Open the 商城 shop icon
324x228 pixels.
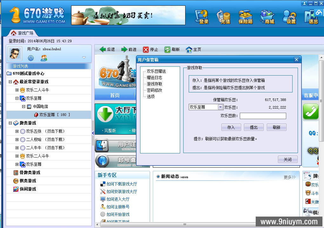268,16
